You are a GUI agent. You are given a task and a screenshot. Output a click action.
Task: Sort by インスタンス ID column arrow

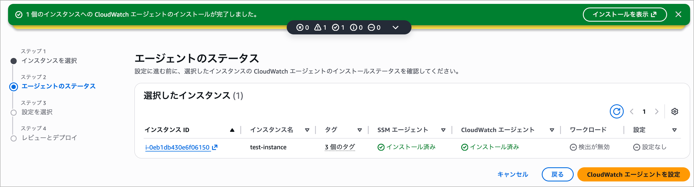pyautogui.click(x=232, y=130)
